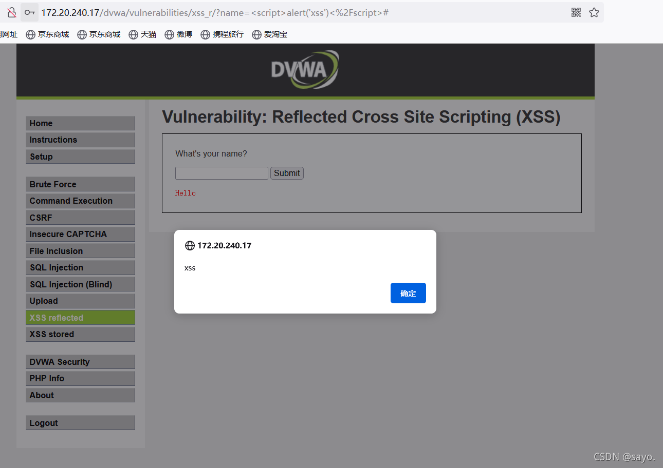Select Command Execution vulnerability page
This screenshot has height=468, width=663.
click(80, 201)
